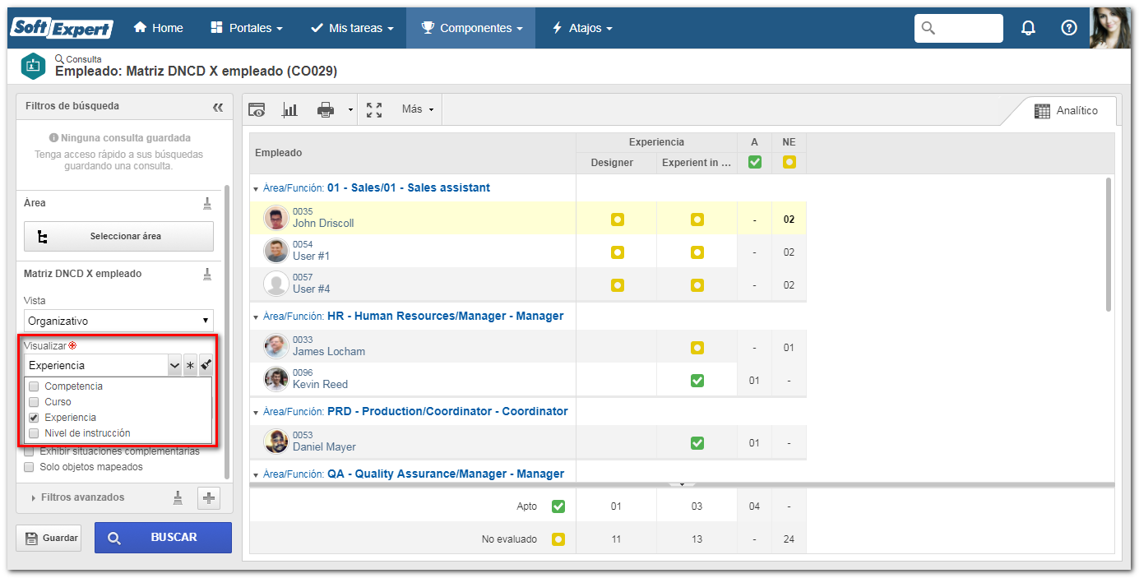Enable Solo objetos mapeados checkbox
Viewport: 1139px width, 578px height.
(x=30, y=467)
